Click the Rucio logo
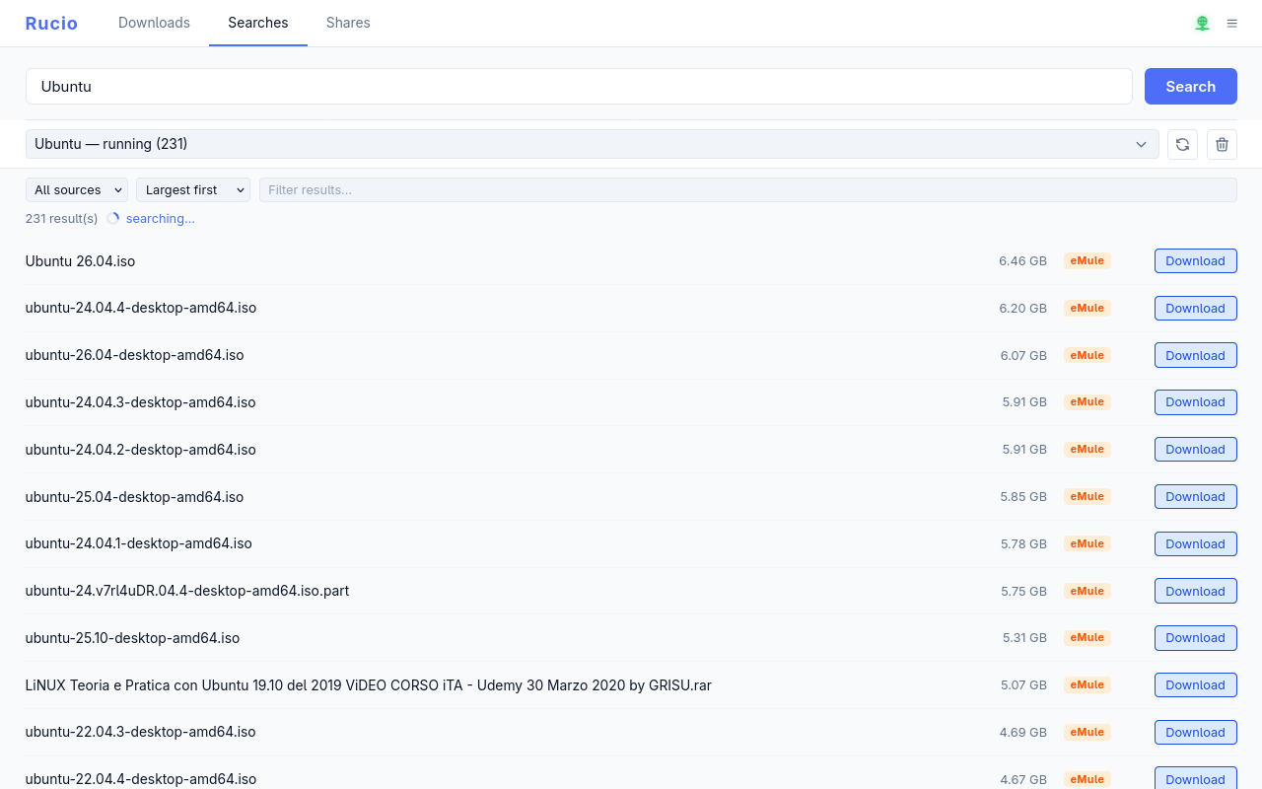 click(x=51, y=23)
